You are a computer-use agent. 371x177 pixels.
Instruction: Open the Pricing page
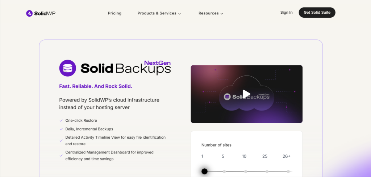[114, 13]
